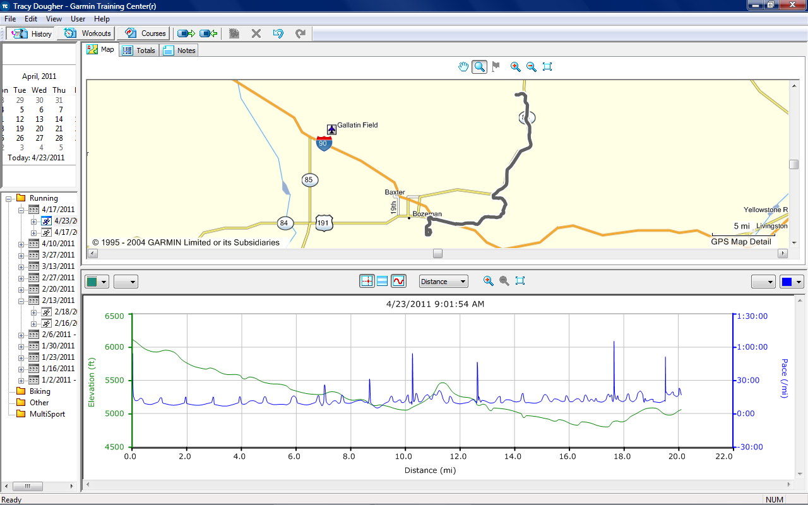Click the map vertical scrollbar thumb

tap(794, 164)
